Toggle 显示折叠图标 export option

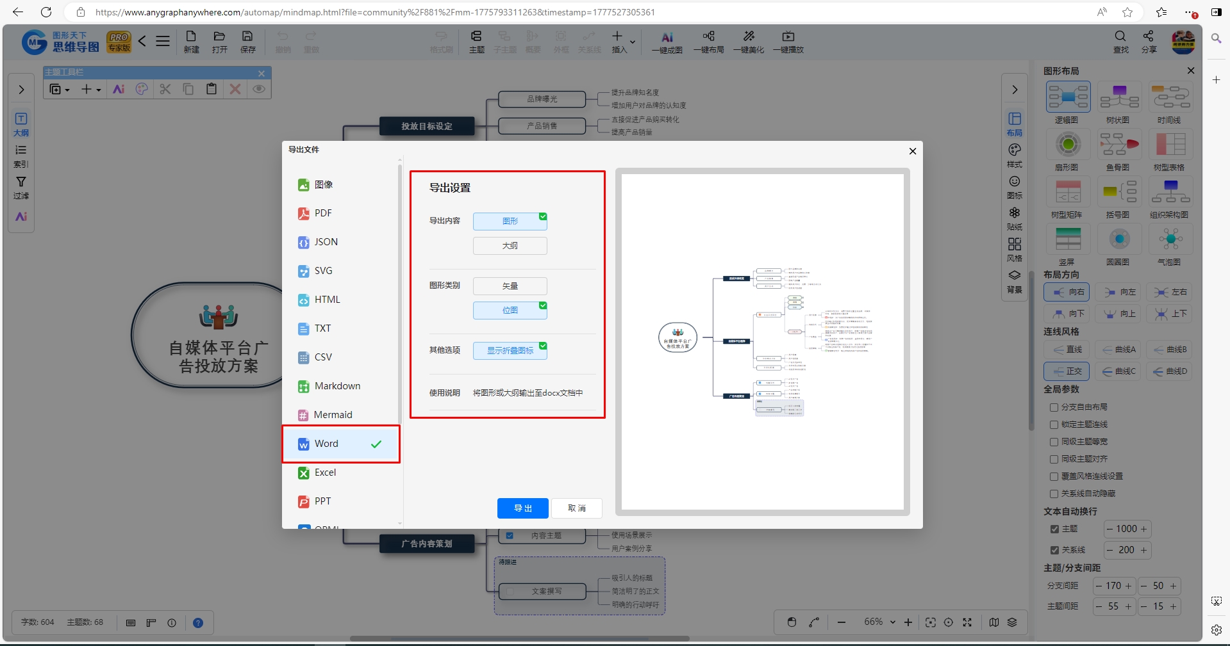(x=510, y=351)
